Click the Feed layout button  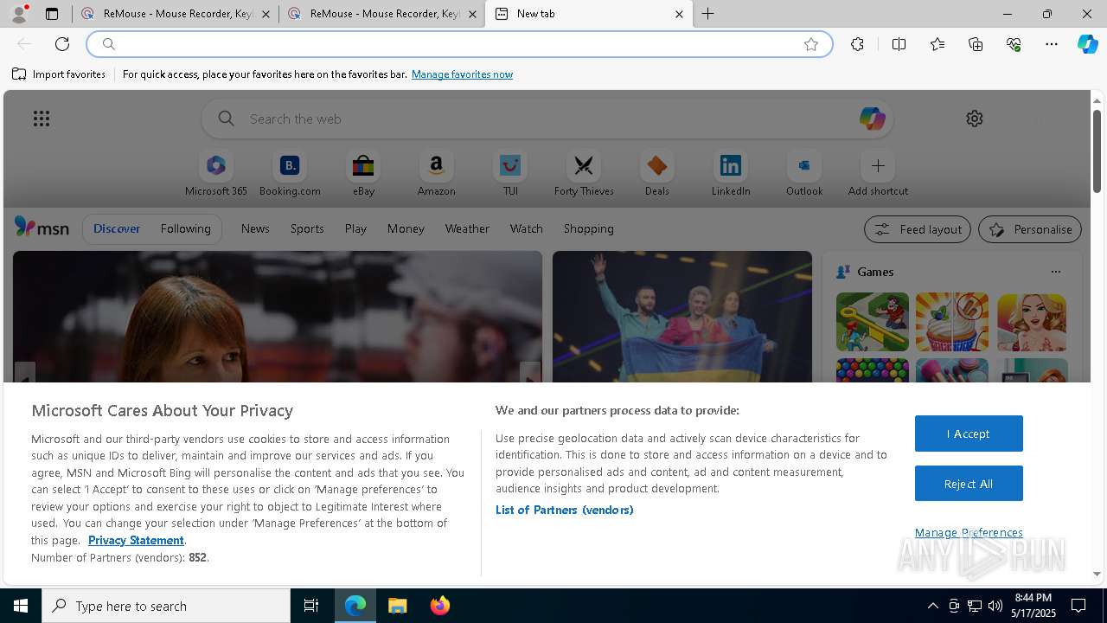[918, 229]
